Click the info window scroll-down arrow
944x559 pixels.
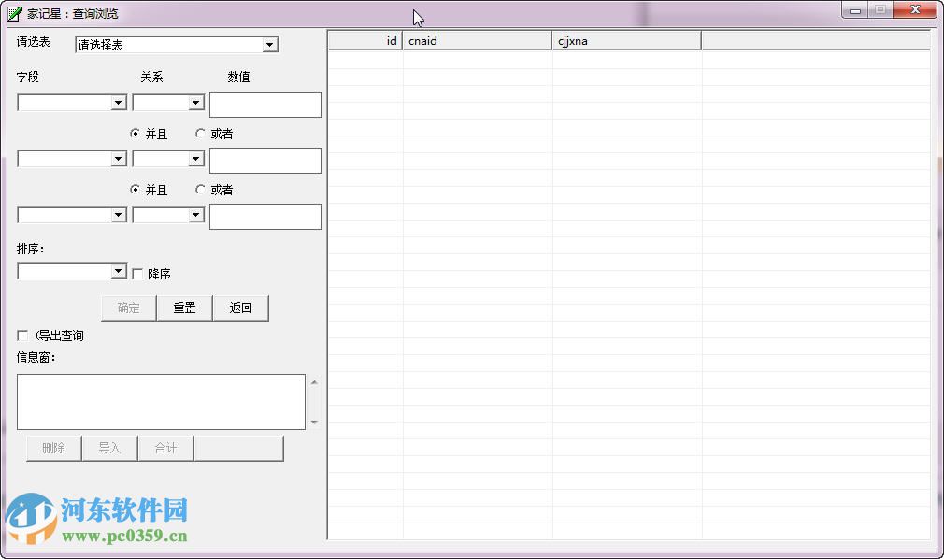[314, 423]
